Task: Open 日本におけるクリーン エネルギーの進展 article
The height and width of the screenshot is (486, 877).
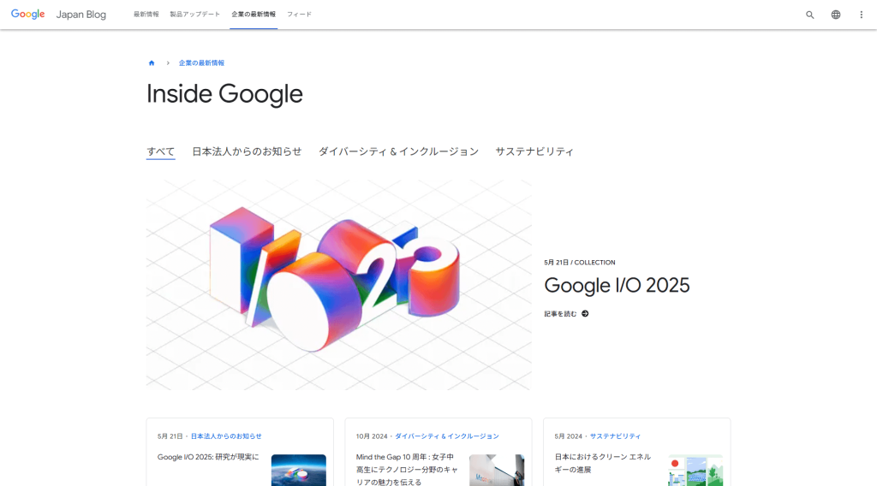Action: coord(603,463)
